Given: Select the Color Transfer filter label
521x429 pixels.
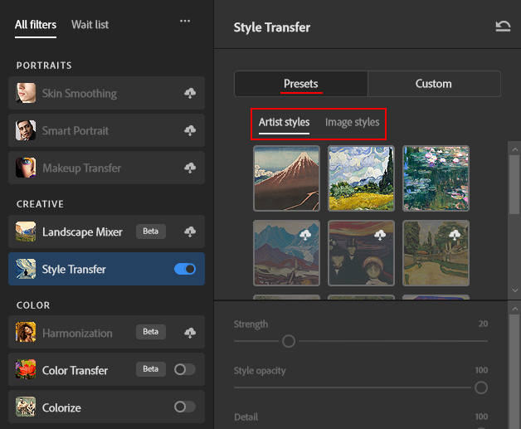Looking at the screenshot, I should [x=75, y=370].
